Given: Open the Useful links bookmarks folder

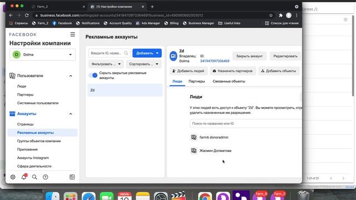Looking at the screenshot, I should coord(229,23).
